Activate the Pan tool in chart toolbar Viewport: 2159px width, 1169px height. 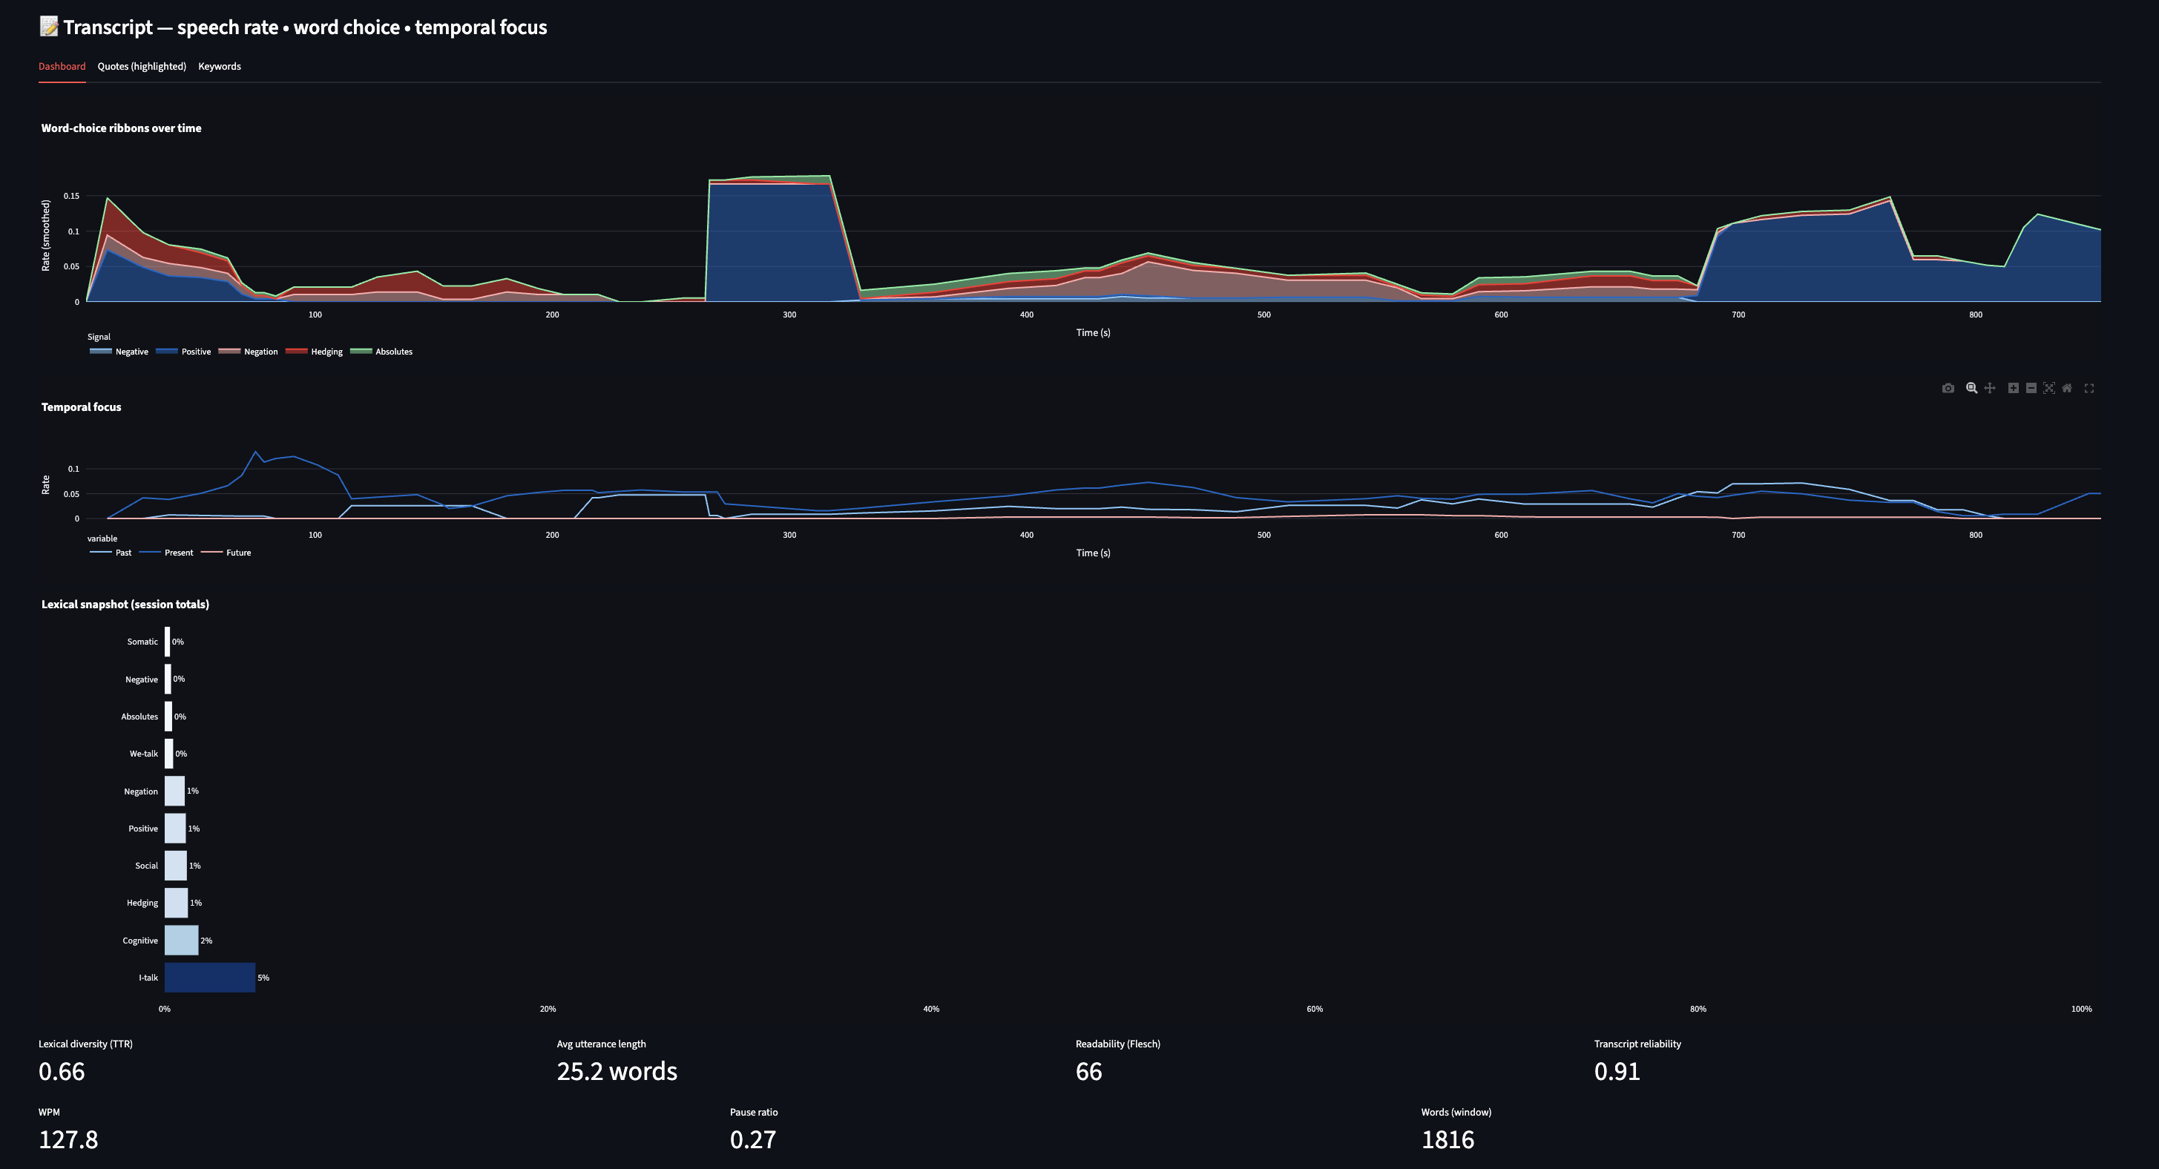[1990, 388]
